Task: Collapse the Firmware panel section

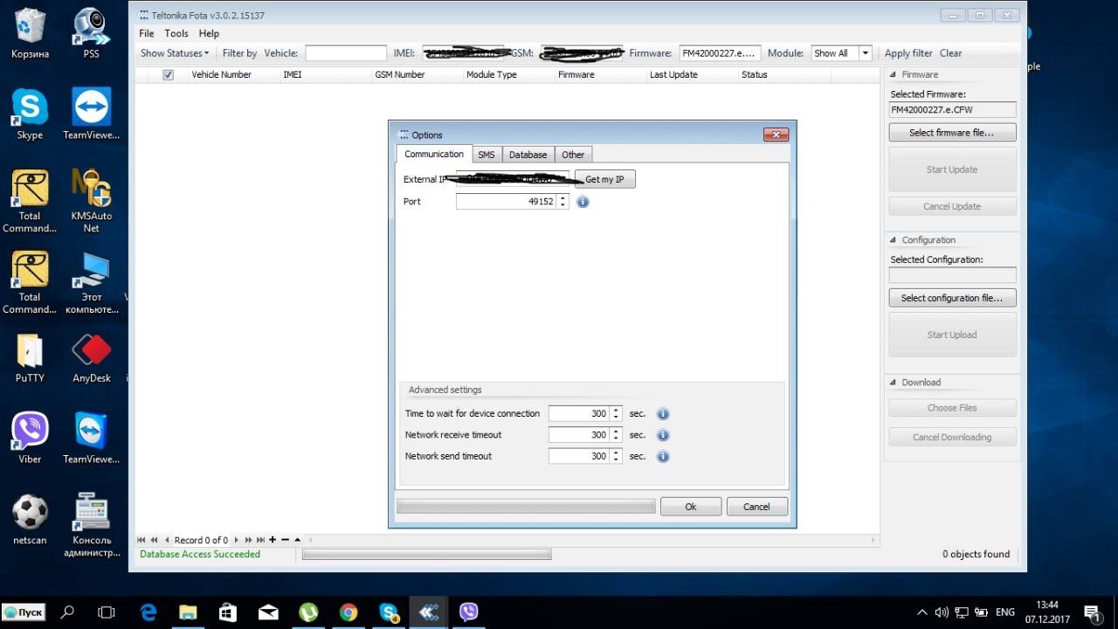Action: 893,75
